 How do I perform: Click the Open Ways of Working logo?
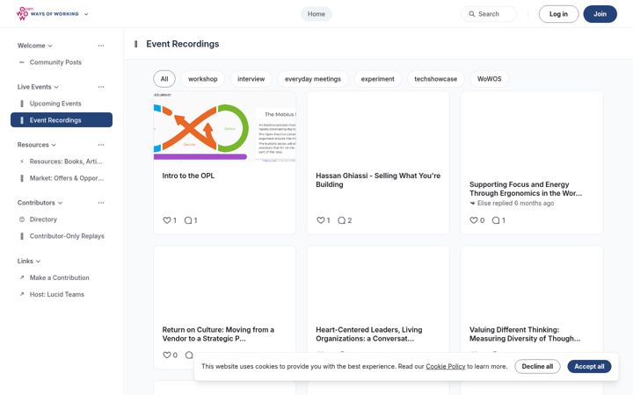coord(47,14)
